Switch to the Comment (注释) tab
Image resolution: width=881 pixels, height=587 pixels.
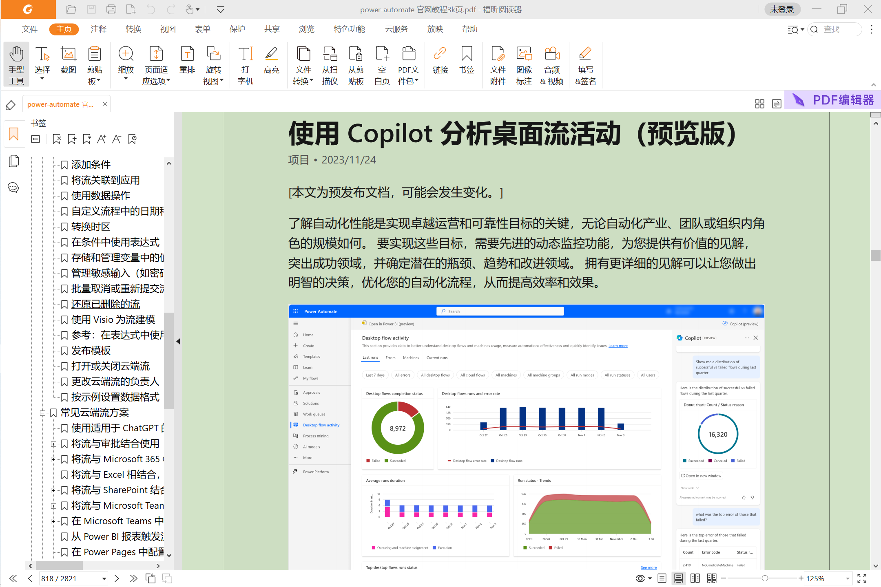click(98, 29)
